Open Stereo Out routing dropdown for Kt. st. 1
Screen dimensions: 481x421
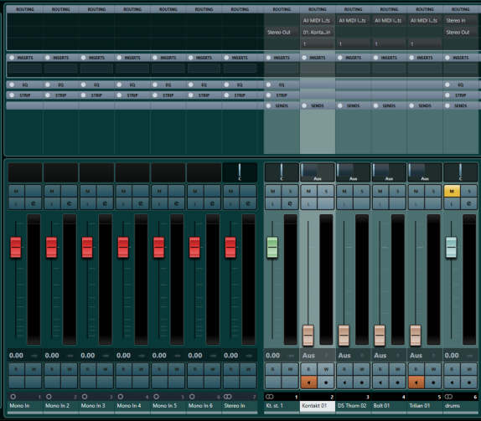click(x=281, y=32)
